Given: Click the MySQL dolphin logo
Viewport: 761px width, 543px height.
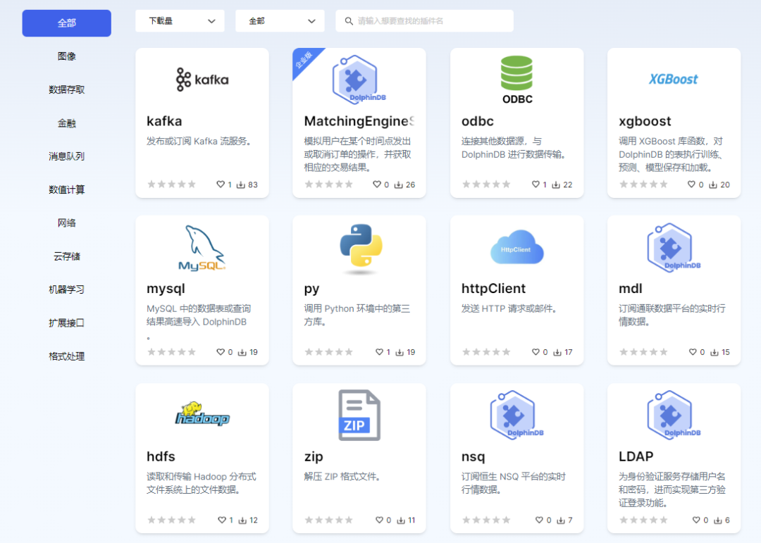Looking at the screenshot, I should click(202, 247).
